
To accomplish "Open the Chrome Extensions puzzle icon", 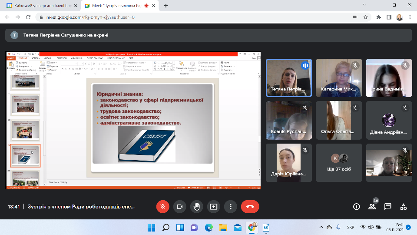I will pyautogui.click(x=378, y=17).
